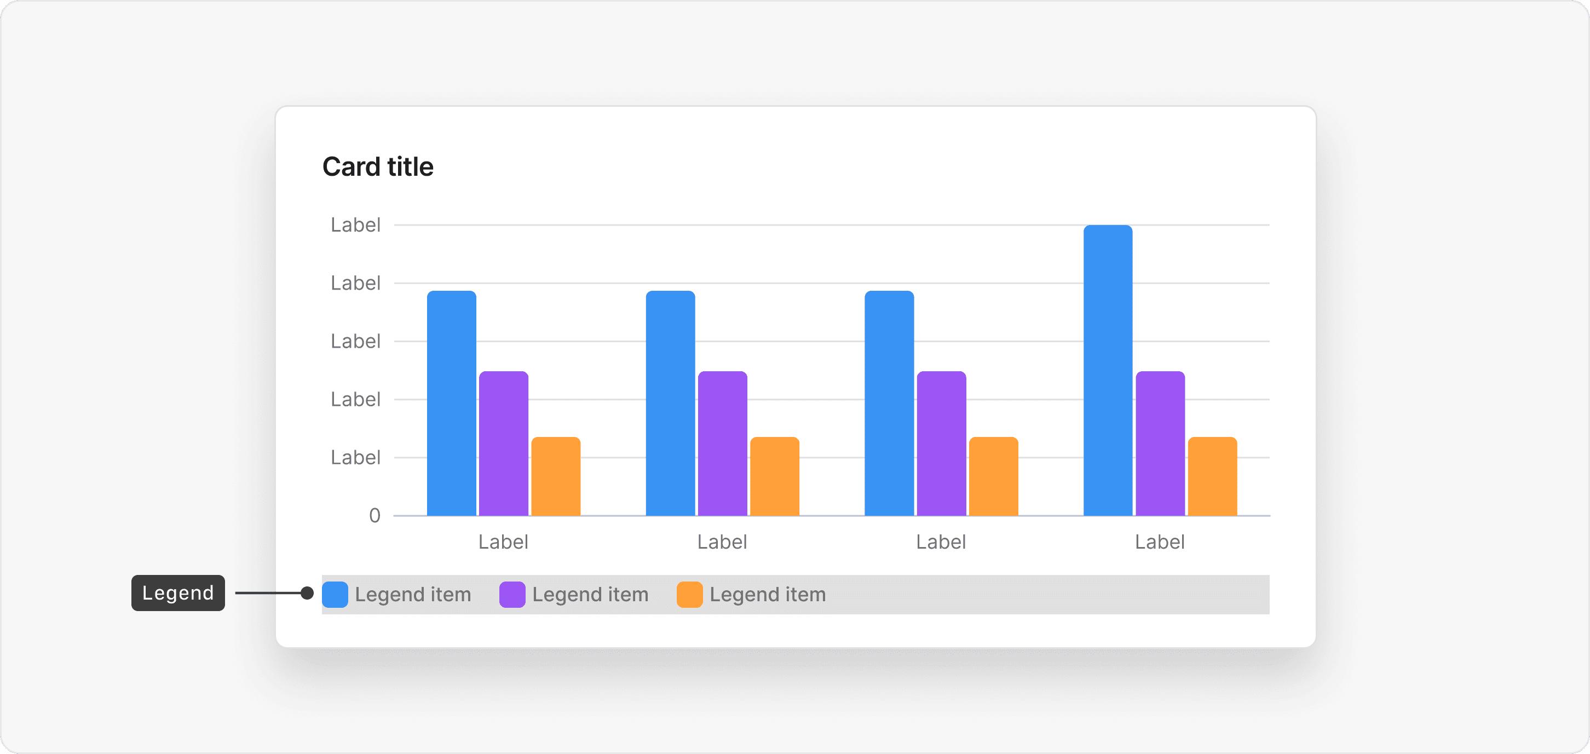Click the 'Card title' heading
The height and width of the screenshot is (754, 1590).
click(378, 165)
